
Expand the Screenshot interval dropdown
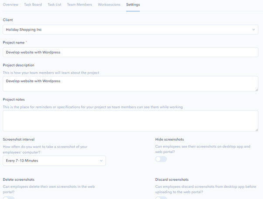54,161
